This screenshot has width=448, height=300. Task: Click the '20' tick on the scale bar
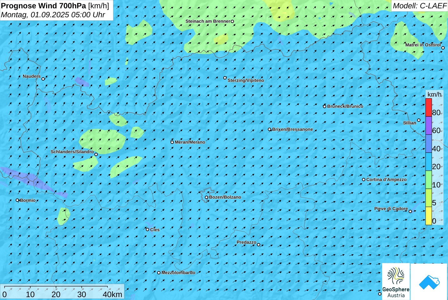click(x=56, y=295)
